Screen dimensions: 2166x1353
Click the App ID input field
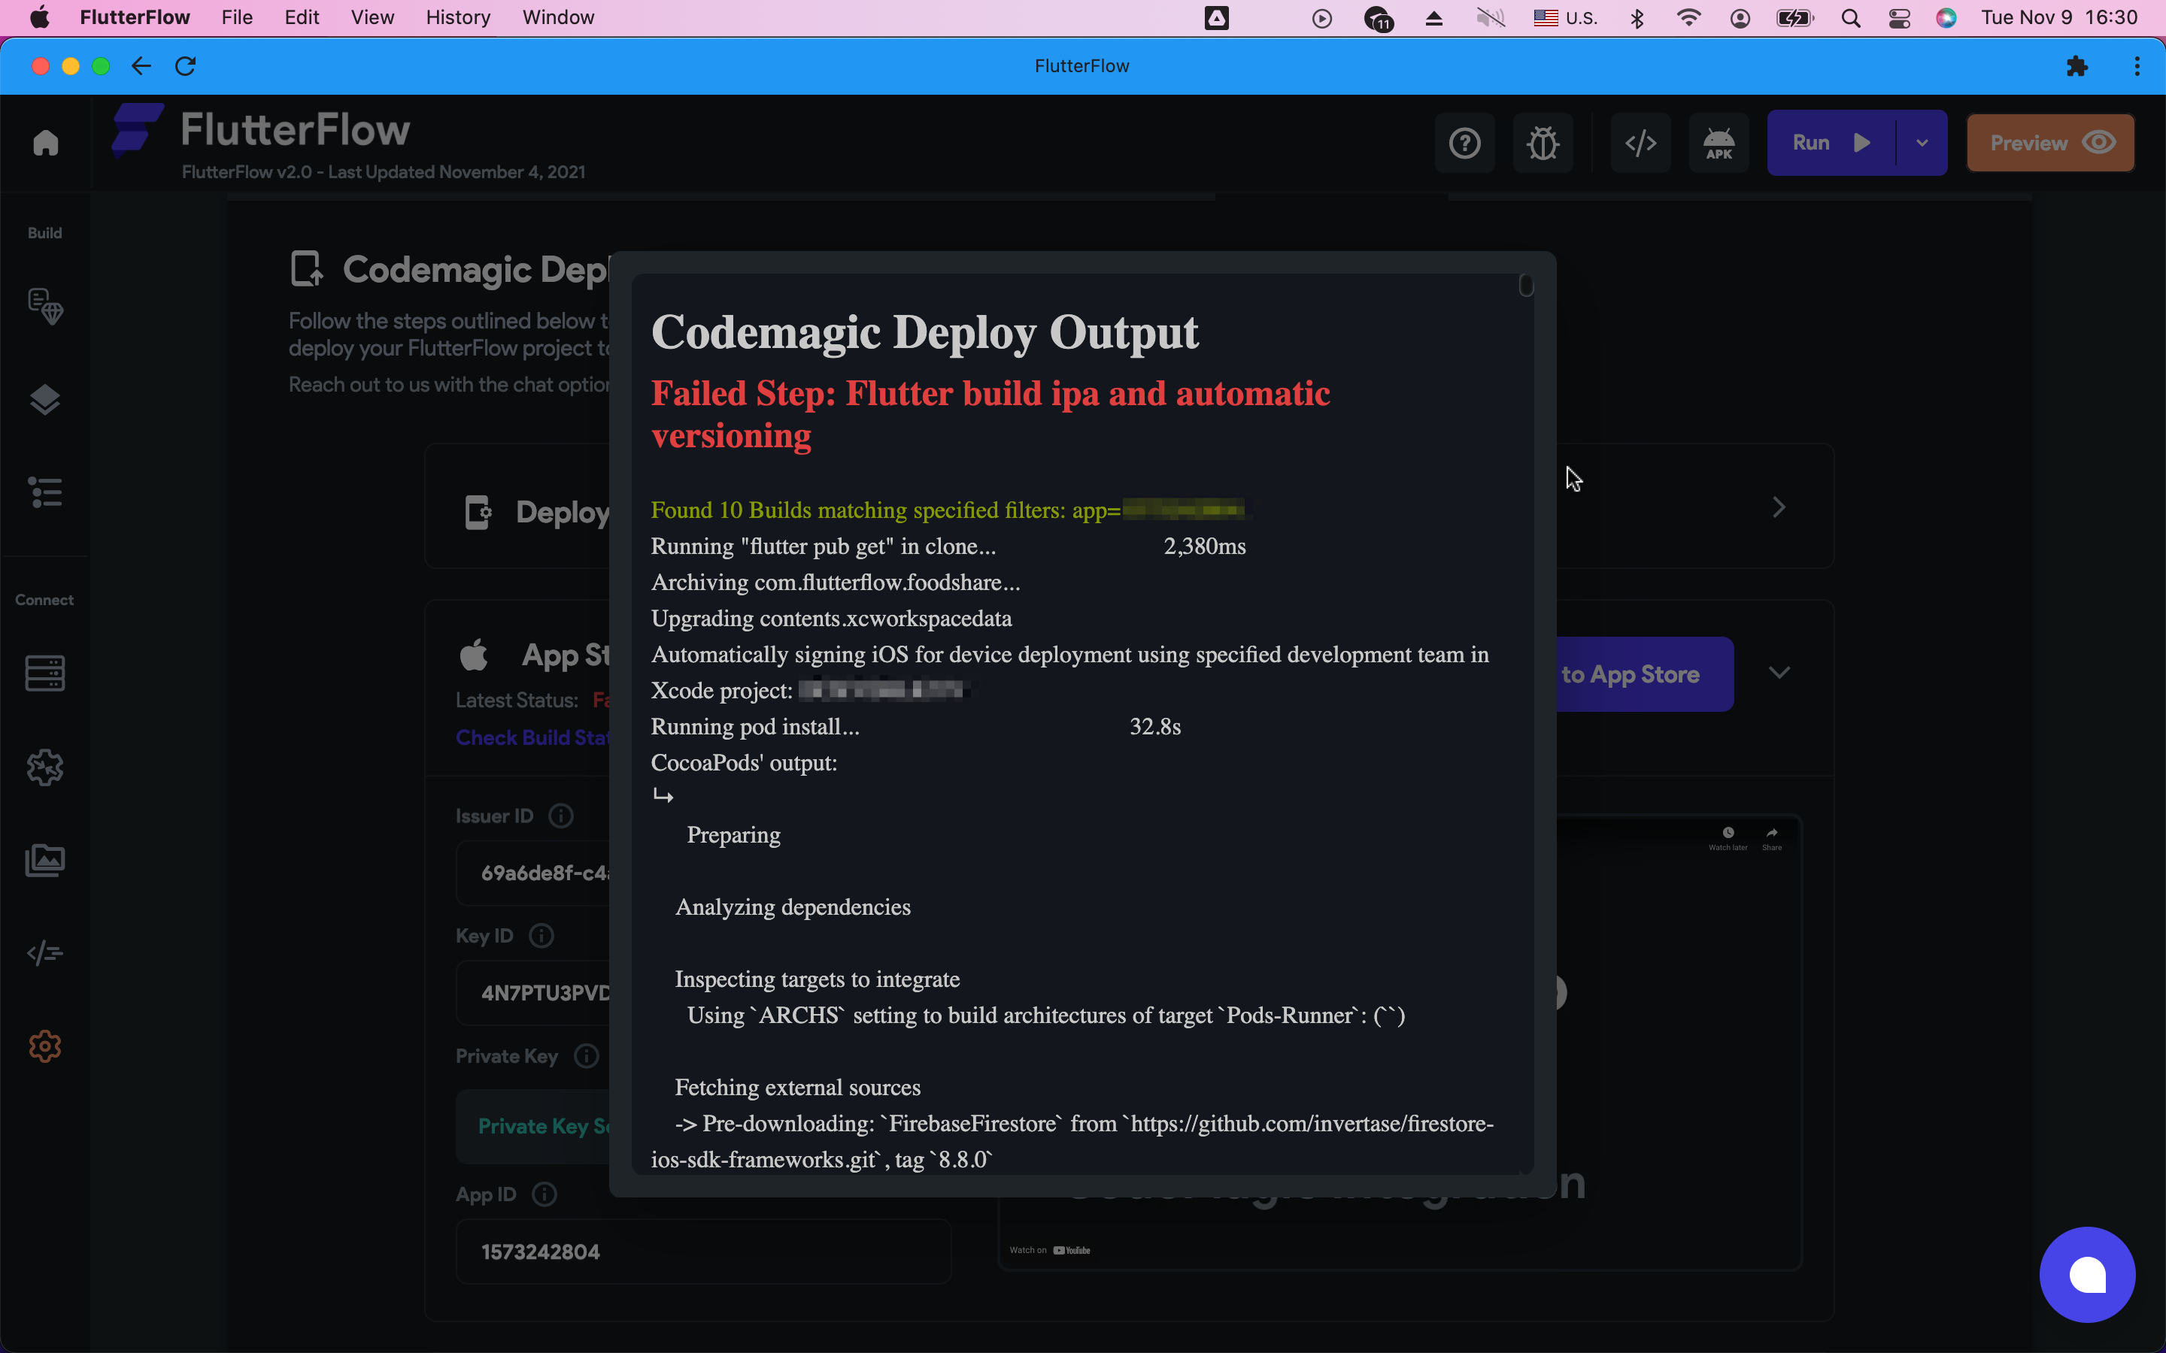coord(702,1252)
